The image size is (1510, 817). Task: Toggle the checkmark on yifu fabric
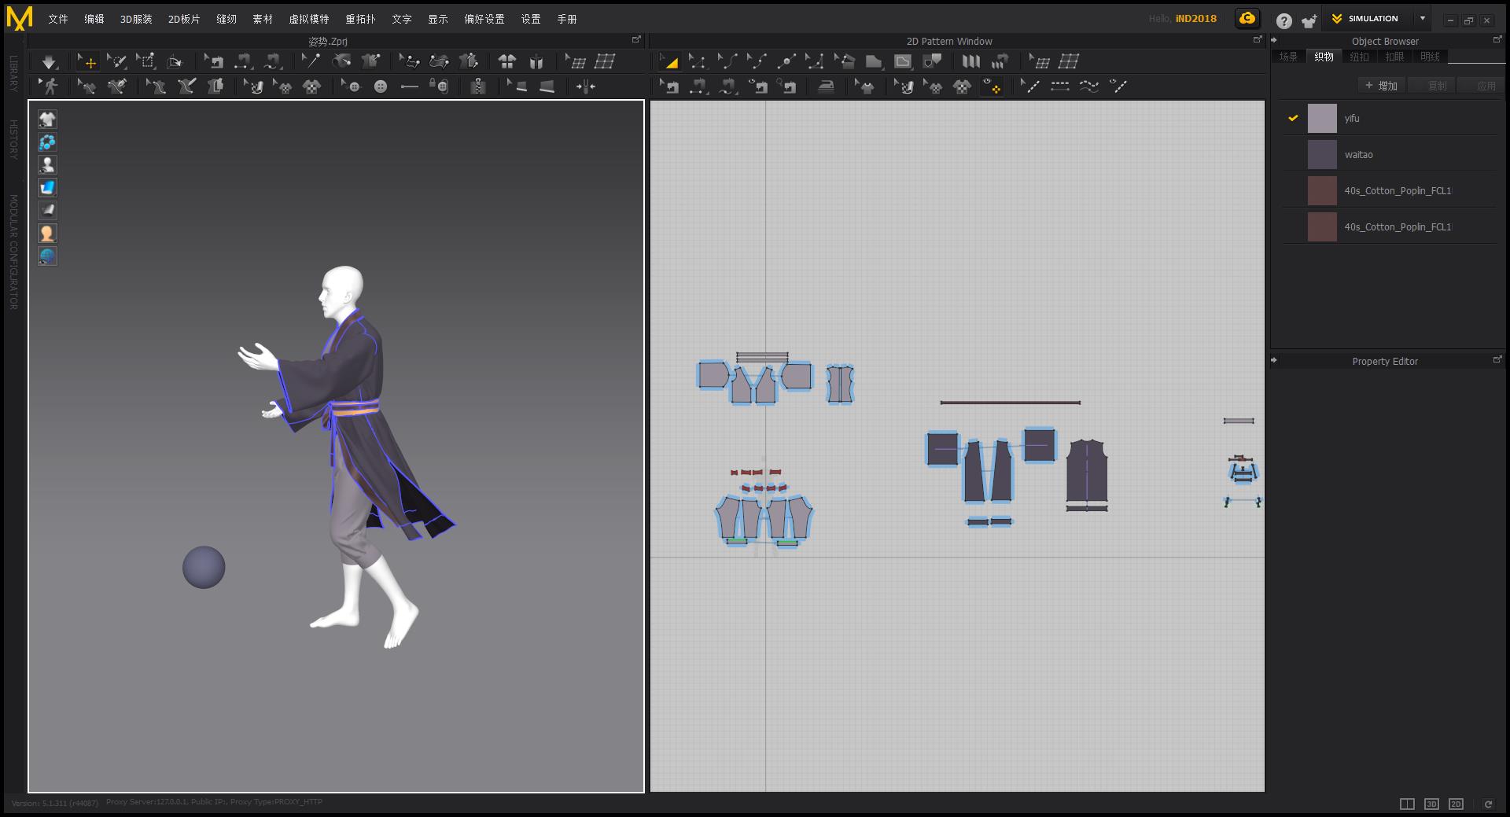(1293, 118)
